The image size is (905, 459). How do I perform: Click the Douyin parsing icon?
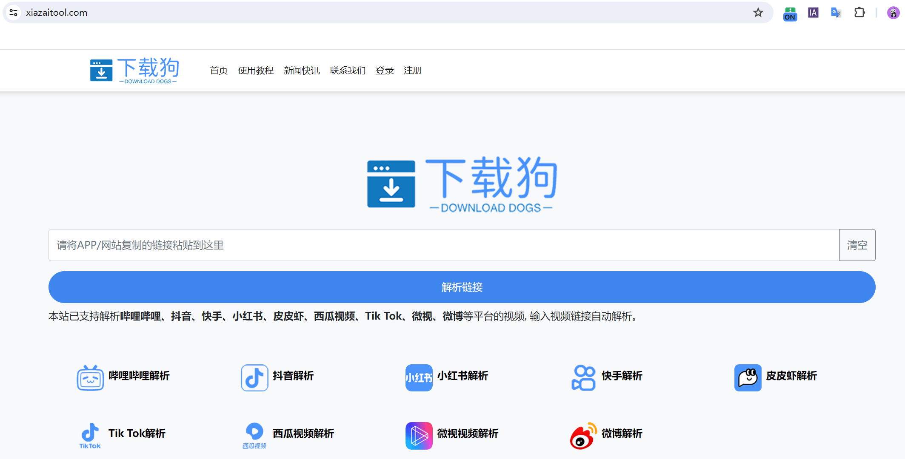tap(254, 377)
